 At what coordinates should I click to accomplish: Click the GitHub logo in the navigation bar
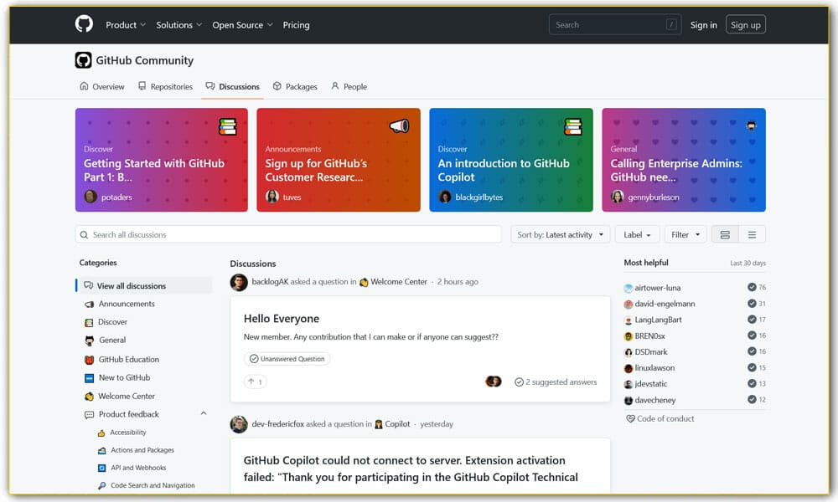(82, 24)
